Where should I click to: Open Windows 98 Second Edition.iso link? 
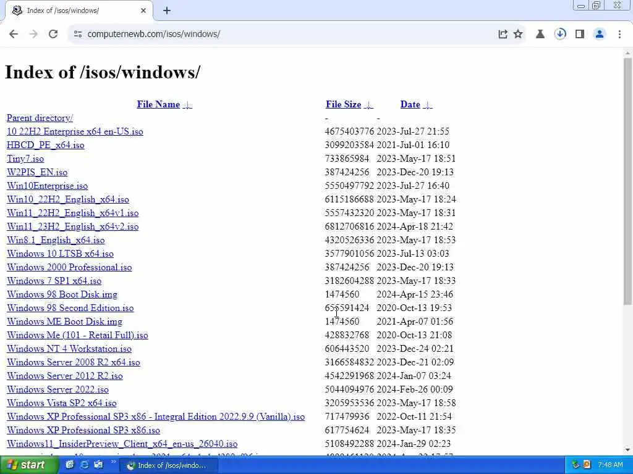click(x=70, y=308)
